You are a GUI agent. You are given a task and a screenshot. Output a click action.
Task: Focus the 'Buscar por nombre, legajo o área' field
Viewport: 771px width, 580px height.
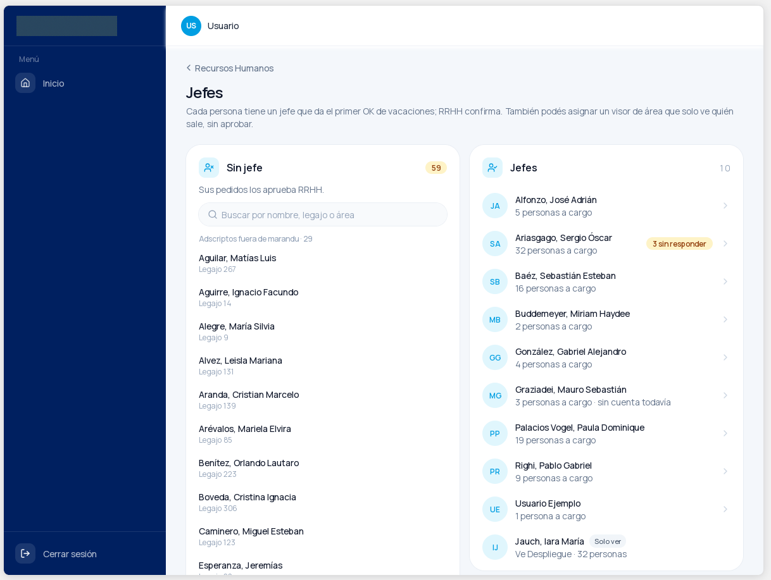[x=323, y=214]
